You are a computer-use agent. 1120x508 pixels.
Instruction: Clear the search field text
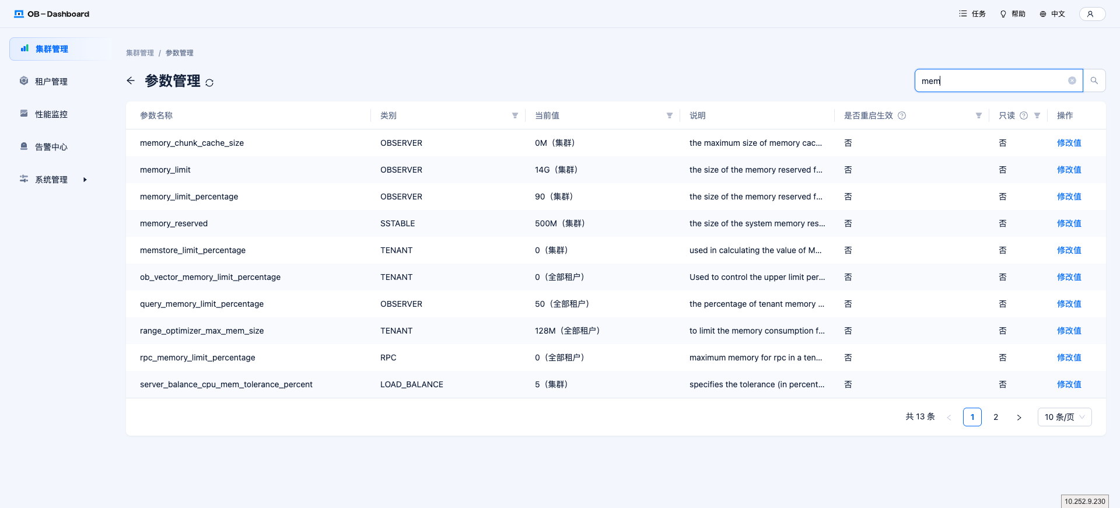click(1072, 80)
